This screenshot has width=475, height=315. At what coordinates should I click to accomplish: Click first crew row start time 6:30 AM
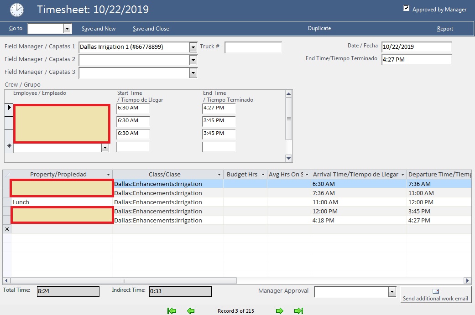(133, 108)
